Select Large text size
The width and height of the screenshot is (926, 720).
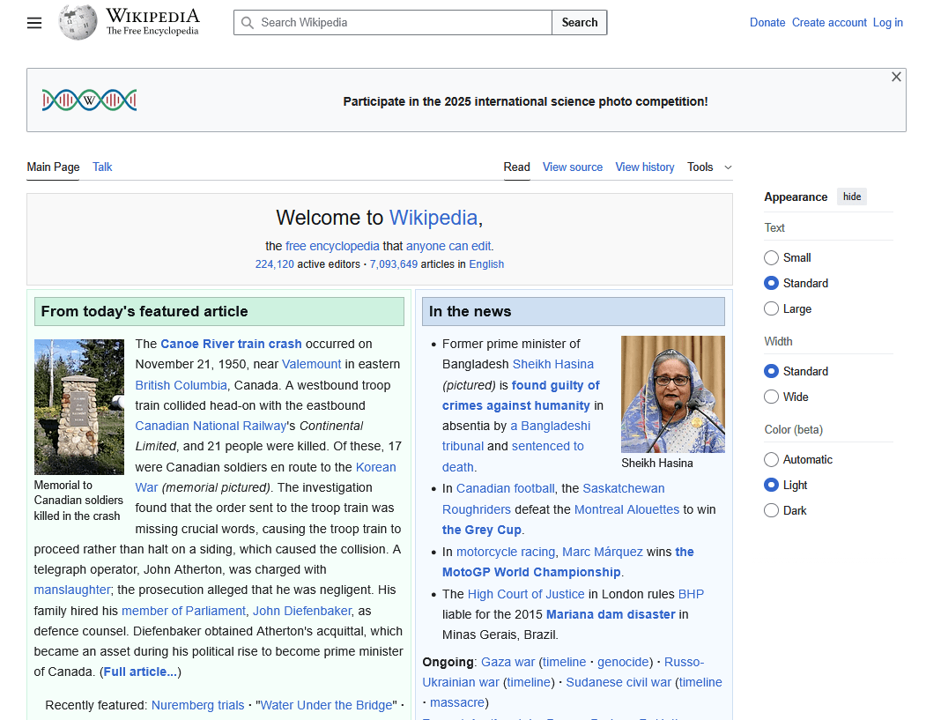pos(771,308)
